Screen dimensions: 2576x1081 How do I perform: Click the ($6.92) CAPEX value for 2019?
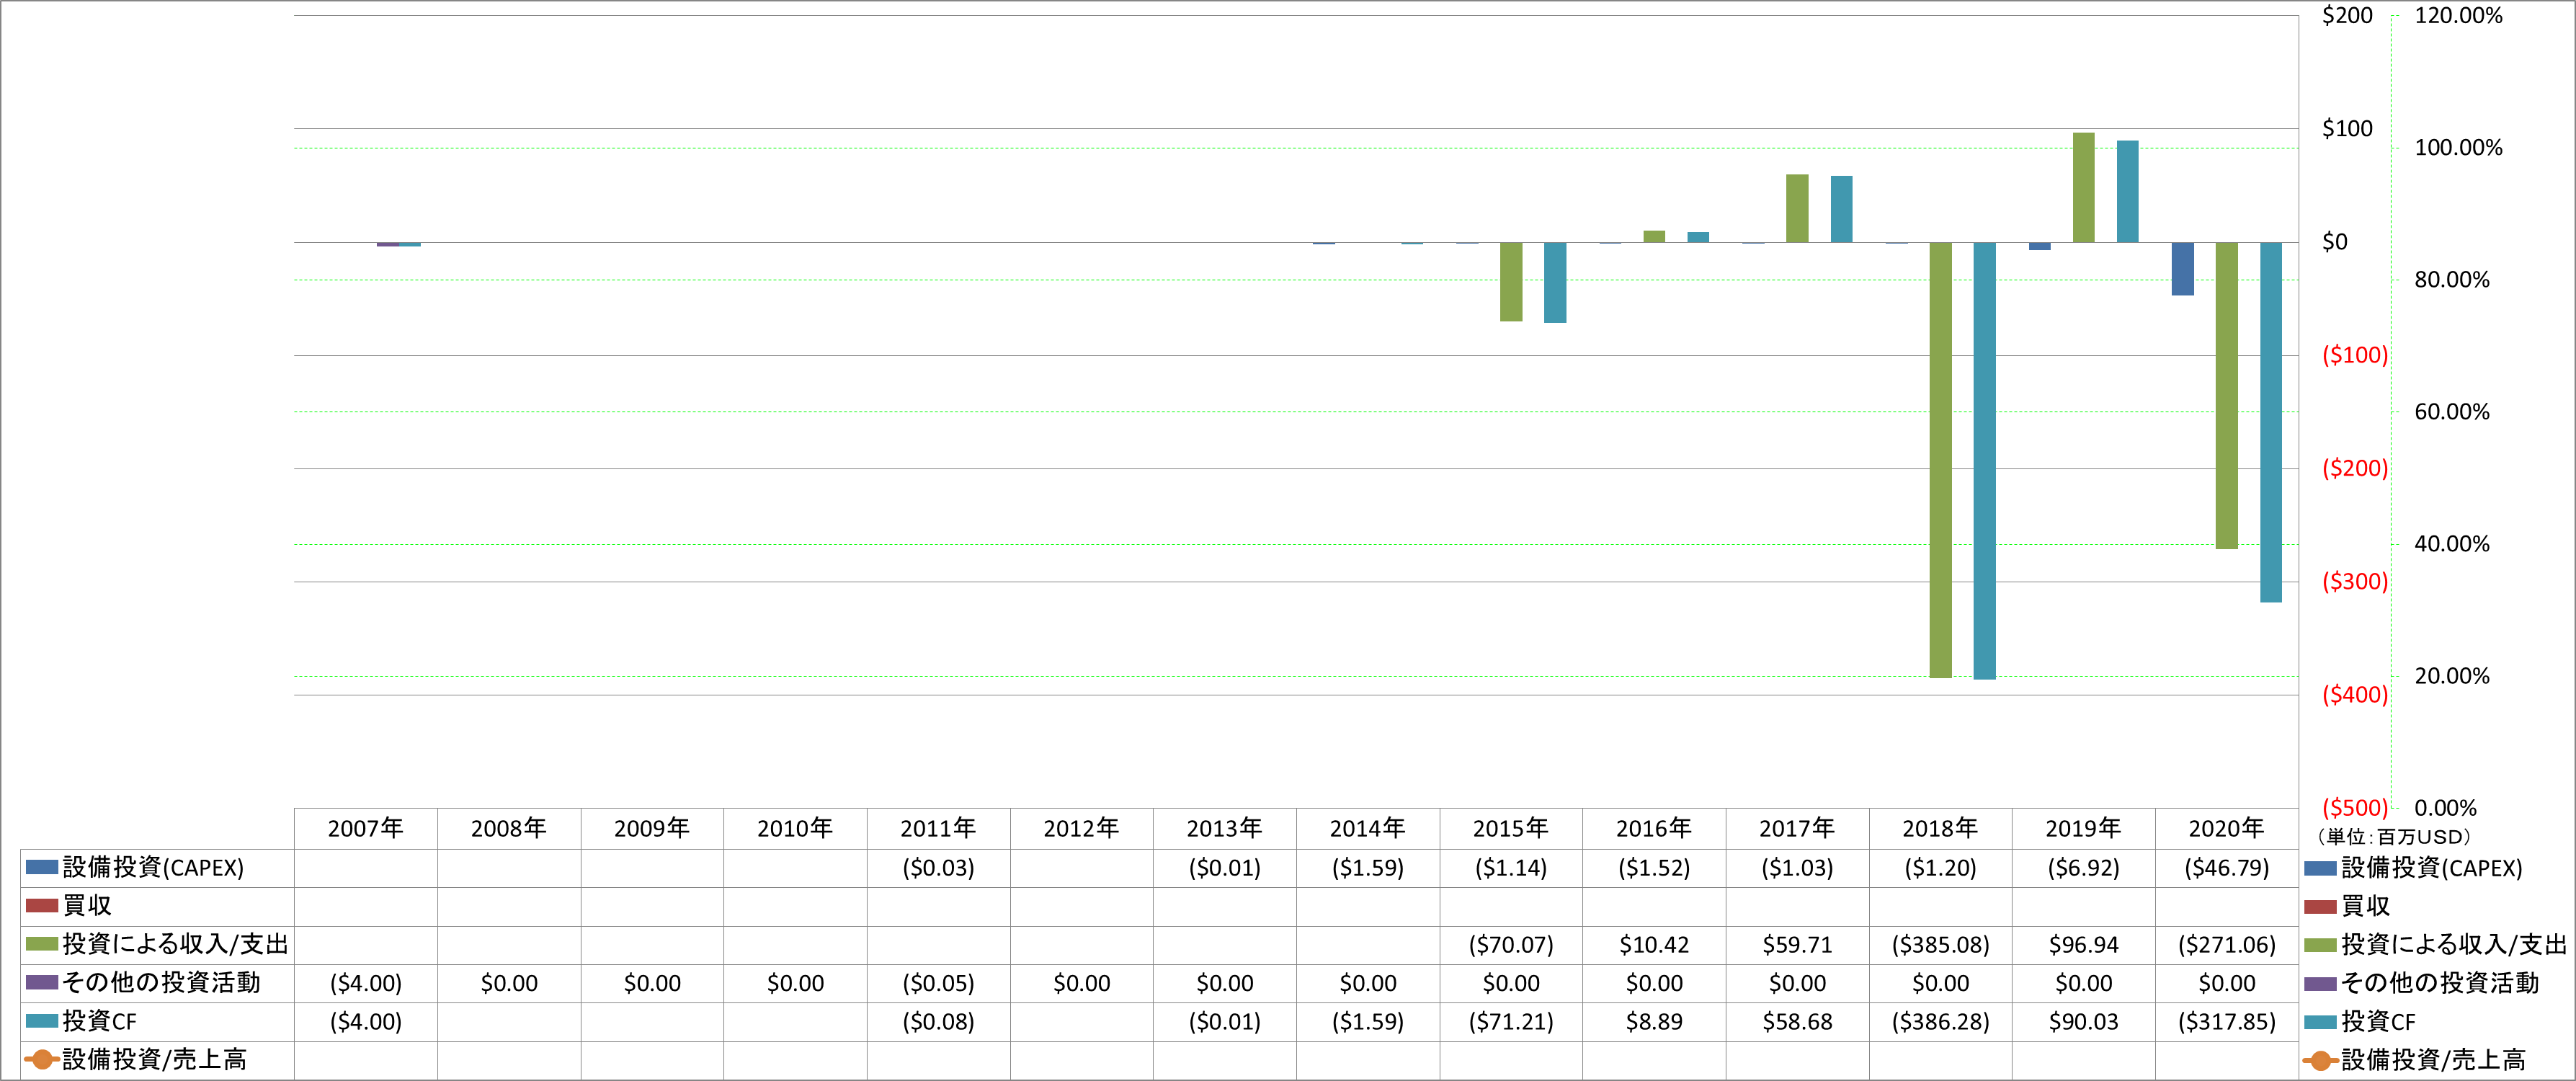click(2084, 868)
